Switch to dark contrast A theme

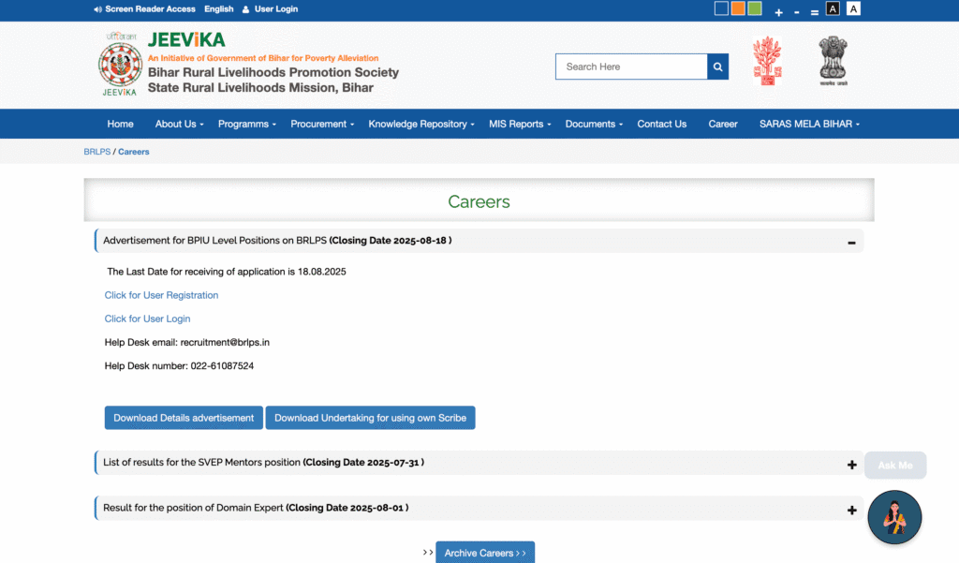click(x=833, y=8)
